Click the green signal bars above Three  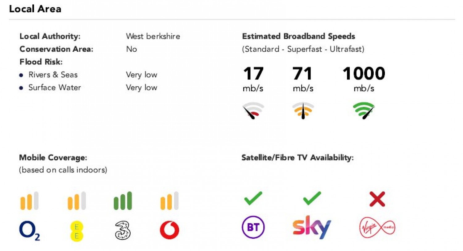[x=123, y=201]
